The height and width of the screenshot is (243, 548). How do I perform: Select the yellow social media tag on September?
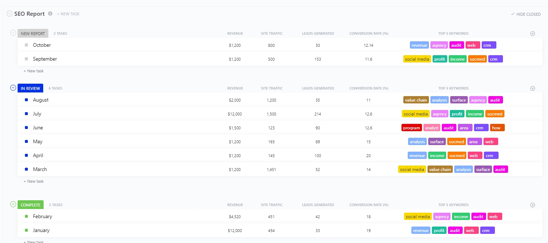(x=417, y=58)
